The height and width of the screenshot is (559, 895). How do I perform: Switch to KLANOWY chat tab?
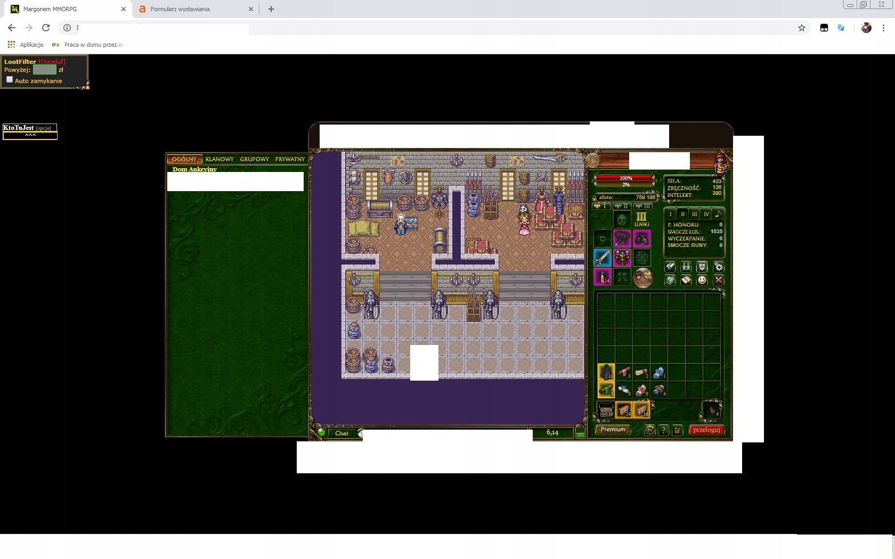click(x=219, y=159)
